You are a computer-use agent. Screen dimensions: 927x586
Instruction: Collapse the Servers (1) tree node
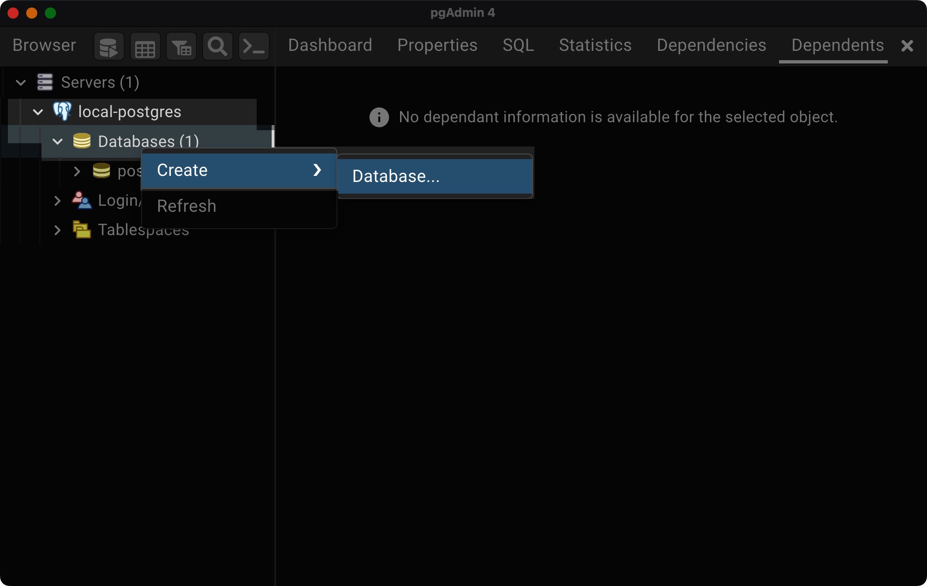point(21,83)
